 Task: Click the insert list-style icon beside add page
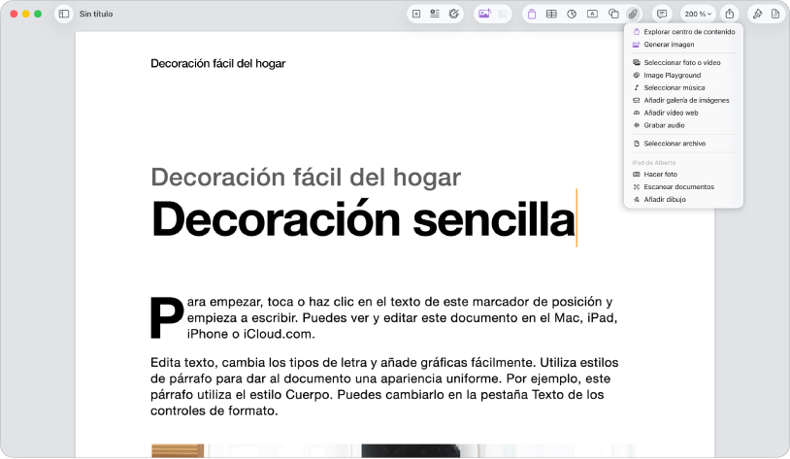[435, 14]
